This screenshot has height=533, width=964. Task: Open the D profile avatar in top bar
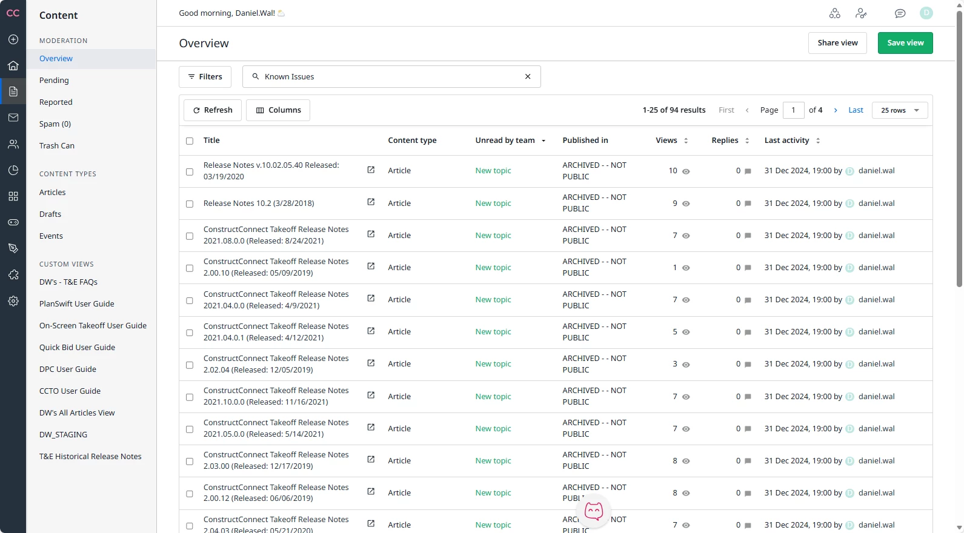(926, 13)
